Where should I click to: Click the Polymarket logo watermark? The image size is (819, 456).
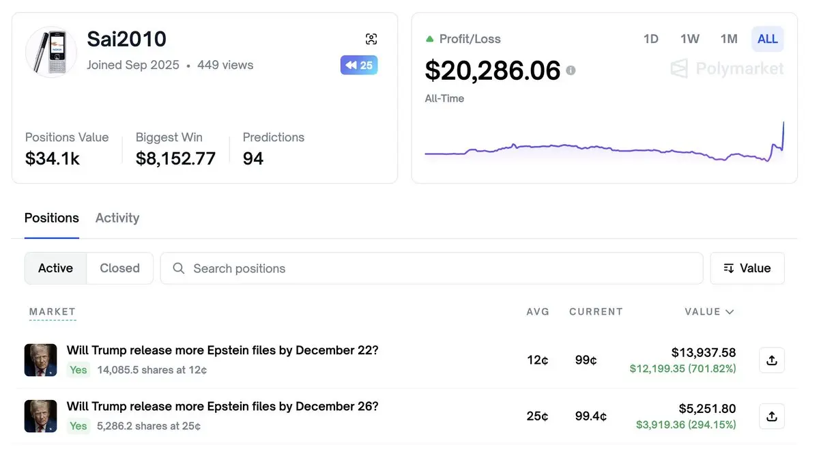[727, 68]
